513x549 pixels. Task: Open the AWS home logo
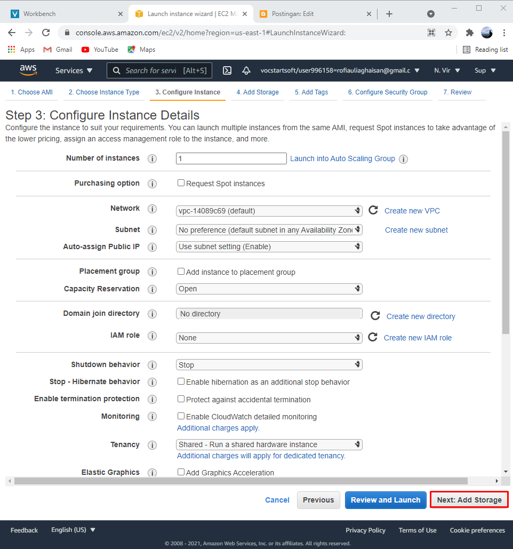(x=28, y=70)
